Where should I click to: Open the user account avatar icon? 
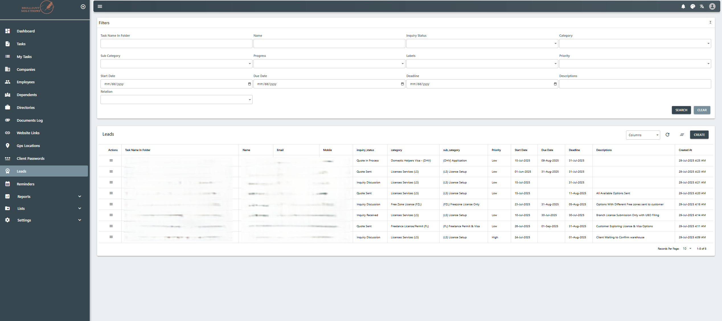[712, 7]
